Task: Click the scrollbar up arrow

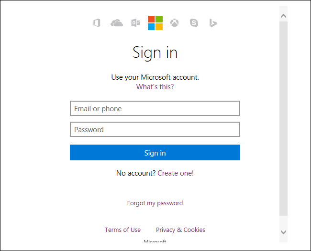Action: click(283, 16)
